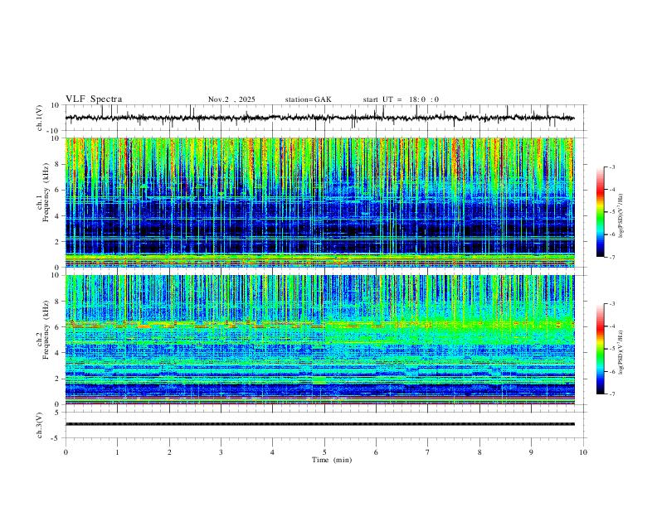This screenshot has width=657, height=507.
Task: Select the "start UT = 18: 0 : 0" text
Action: [401, 99]
